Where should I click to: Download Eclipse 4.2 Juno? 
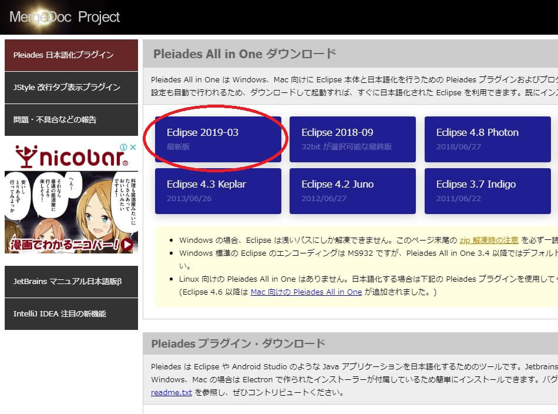[x=352, y=191]
